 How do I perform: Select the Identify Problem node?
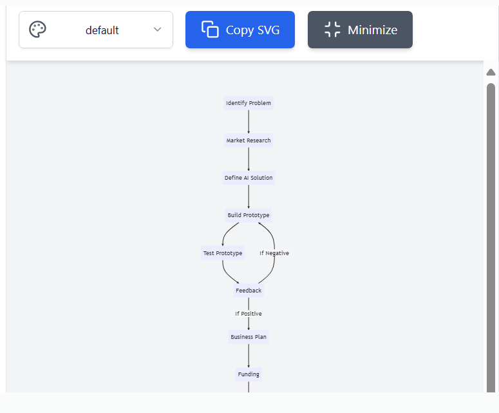pyautogui.click(x=249, y=103)
